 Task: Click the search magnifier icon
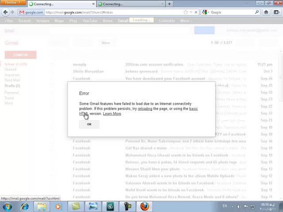tap(257, 12)
